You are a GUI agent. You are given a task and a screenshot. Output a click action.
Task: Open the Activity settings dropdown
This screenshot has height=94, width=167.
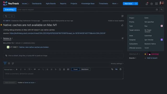click(x=117, y=64)
